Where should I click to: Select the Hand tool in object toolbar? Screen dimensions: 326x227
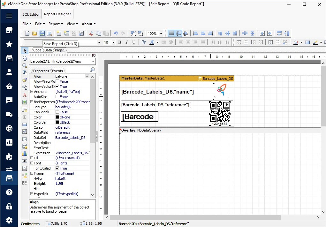[x=25, y=58]
